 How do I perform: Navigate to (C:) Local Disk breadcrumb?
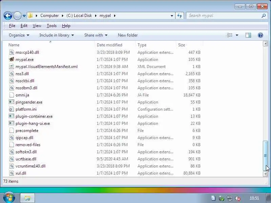(x=79, y=16)
